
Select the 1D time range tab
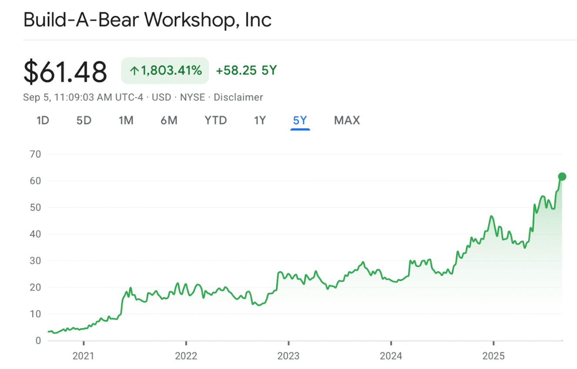click(x=43, y=120)
